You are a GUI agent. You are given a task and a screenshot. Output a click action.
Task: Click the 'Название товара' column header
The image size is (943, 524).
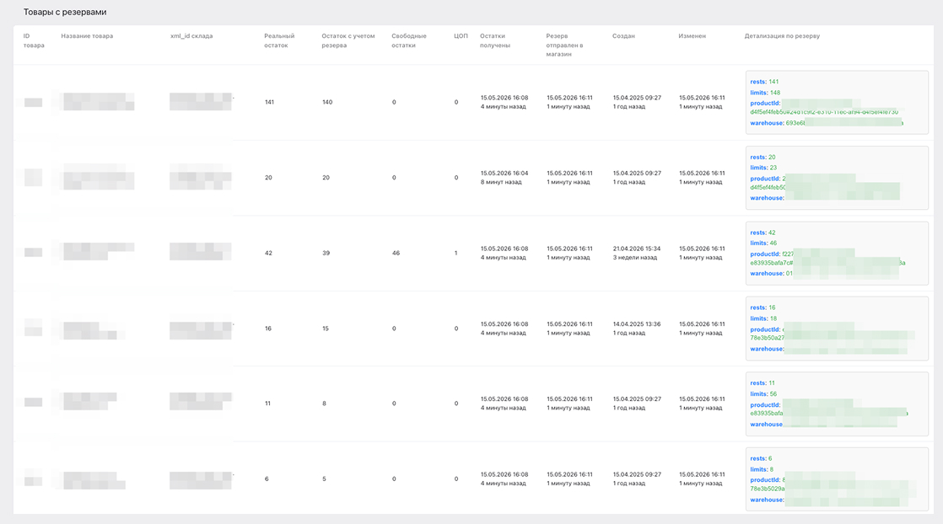pyautogui.click(x=87, y=36)
